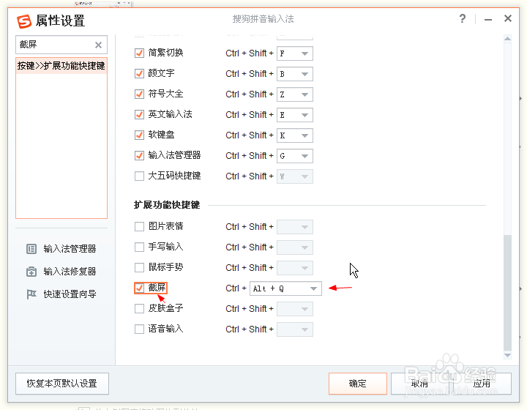
Task: Open the 大五码快捷键 key dropdown showing W
Action: coord(295,176)
